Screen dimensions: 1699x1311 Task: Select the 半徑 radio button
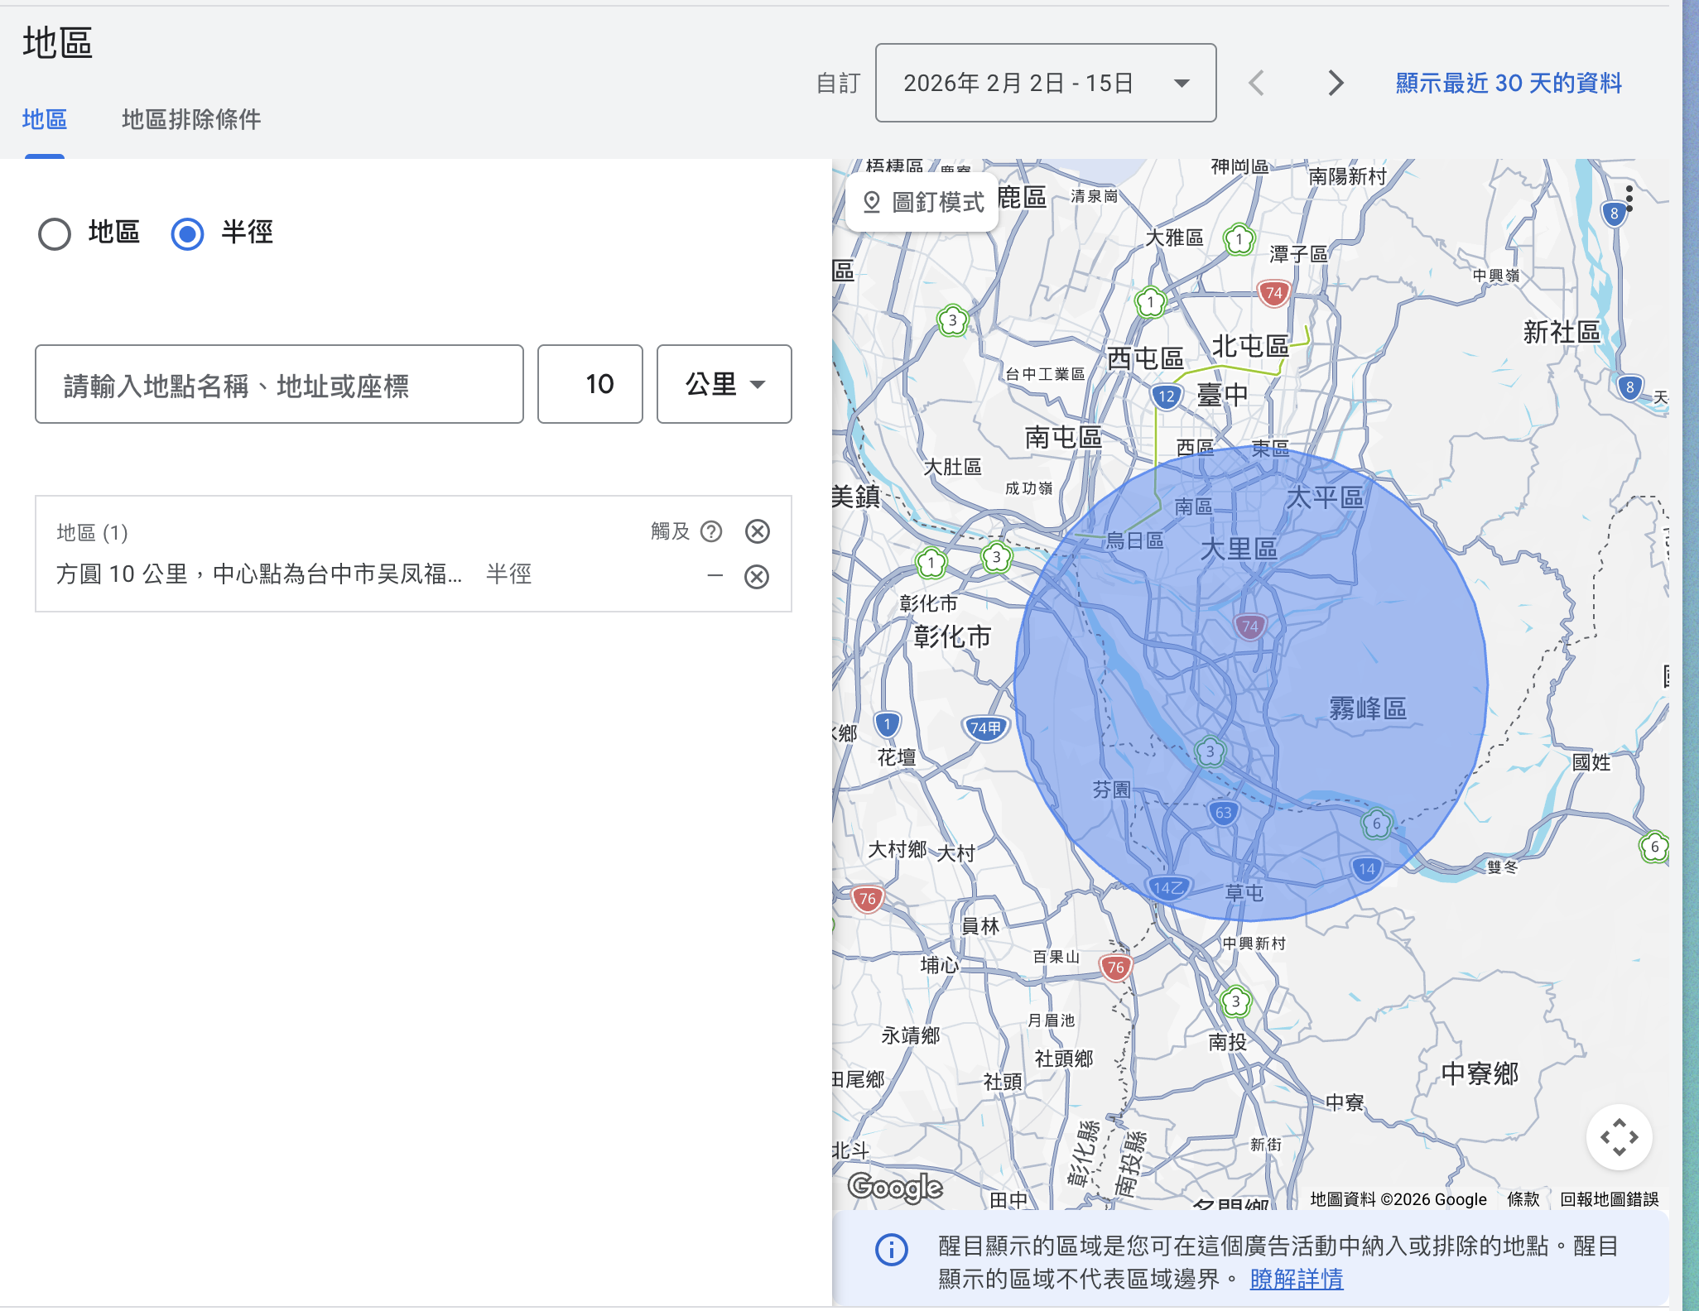[188, 233]
